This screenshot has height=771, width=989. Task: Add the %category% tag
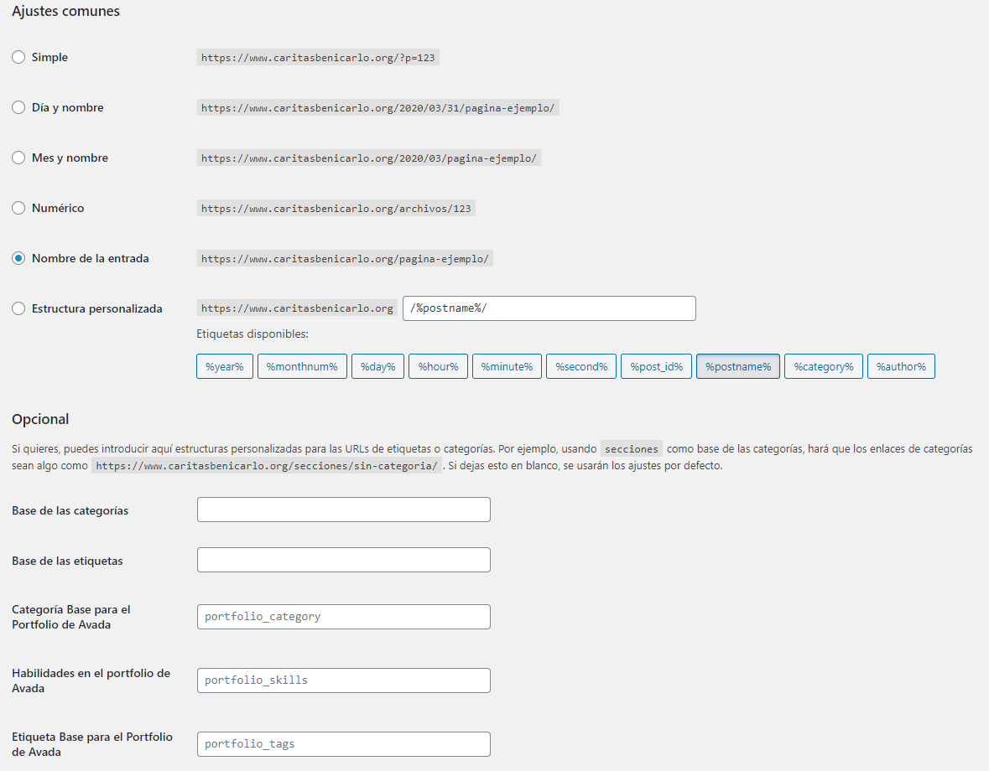[823, 366]
